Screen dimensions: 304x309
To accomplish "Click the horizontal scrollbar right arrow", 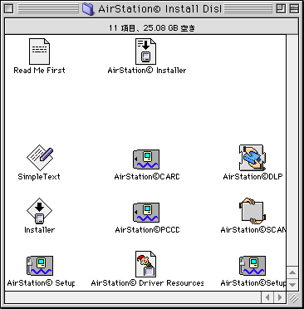I will pos(280,297).
